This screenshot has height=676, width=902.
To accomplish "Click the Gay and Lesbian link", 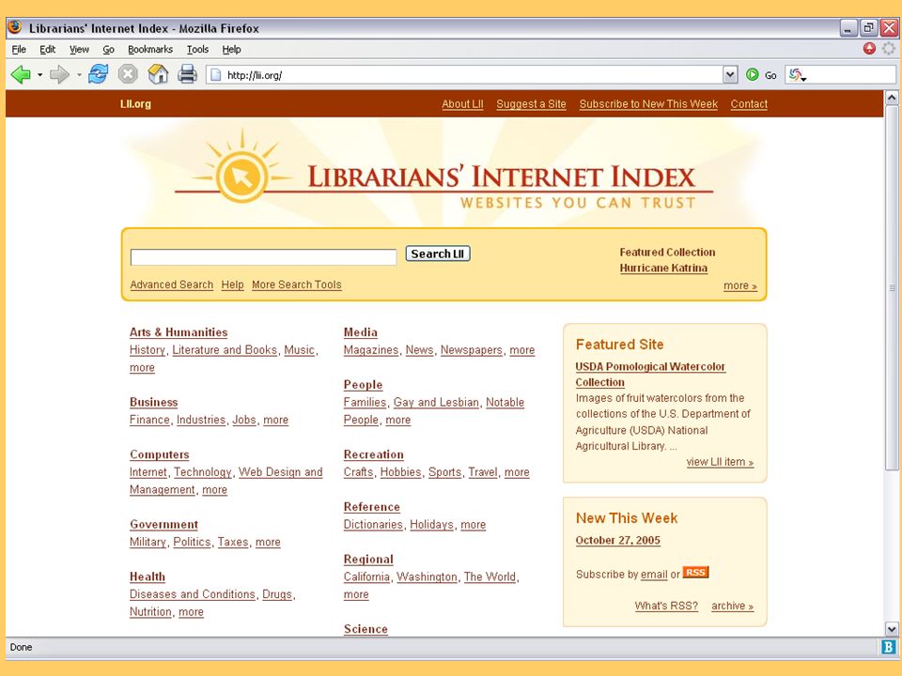I will point(436,403).
